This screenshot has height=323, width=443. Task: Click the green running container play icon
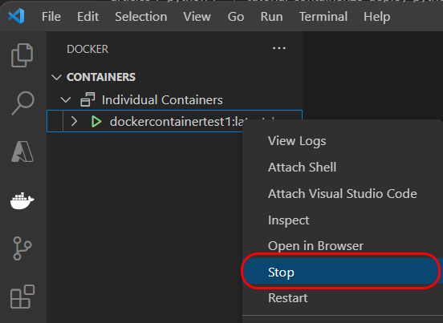(x=96, y=122)
